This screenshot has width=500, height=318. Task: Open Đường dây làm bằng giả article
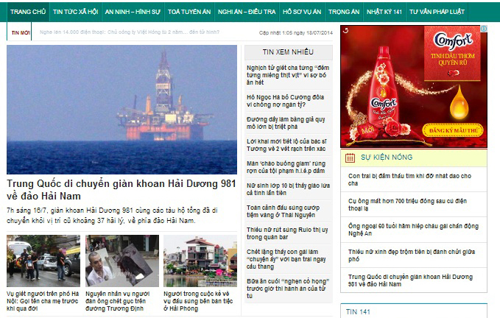pos(286,123)
